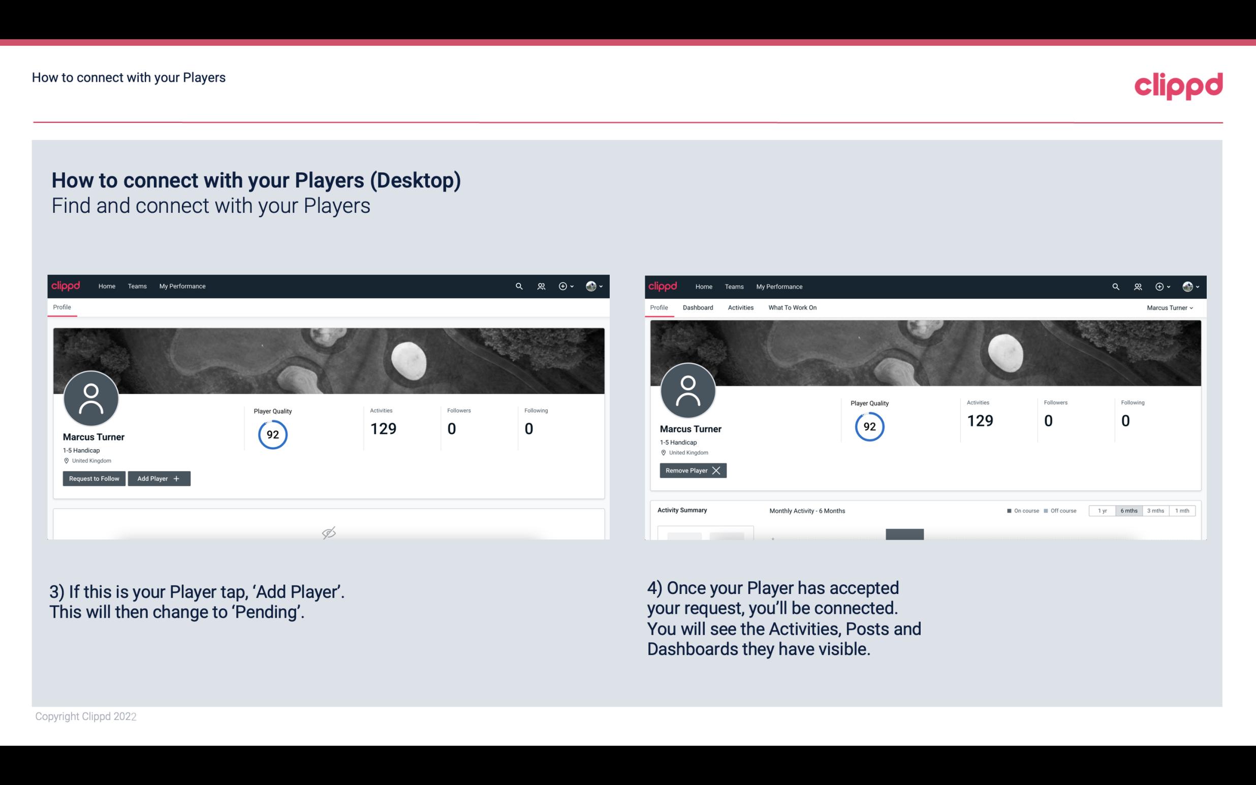
Task: Select 1 year activity summary timeframe
Action: (1103, 510)
